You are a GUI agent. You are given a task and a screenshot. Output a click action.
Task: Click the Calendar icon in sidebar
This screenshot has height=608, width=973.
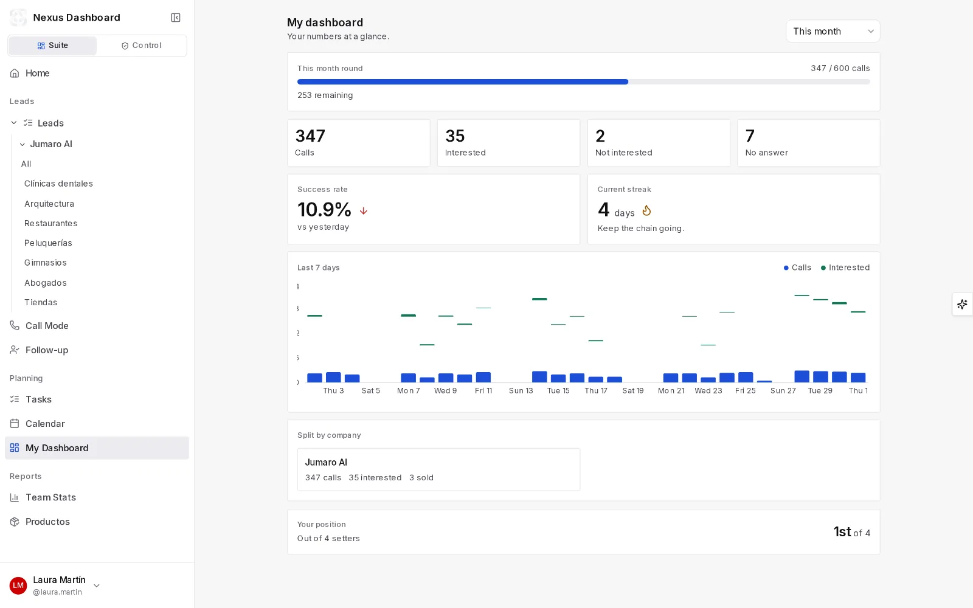pos(15,423)
